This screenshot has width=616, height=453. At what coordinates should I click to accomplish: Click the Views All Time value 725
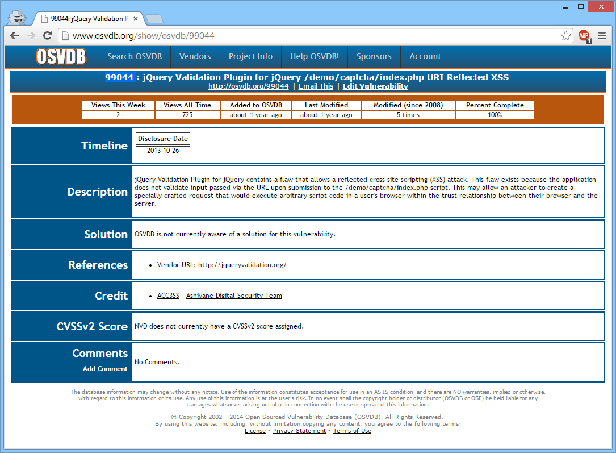187,115
